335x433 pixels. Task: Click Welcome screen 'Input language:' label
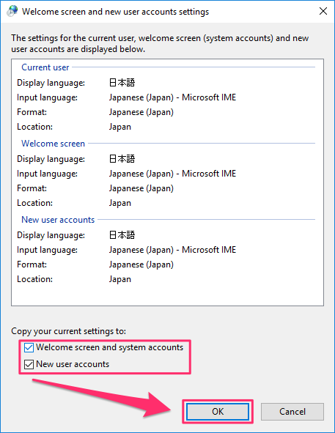pyautogui.click(x=47, y=174)
